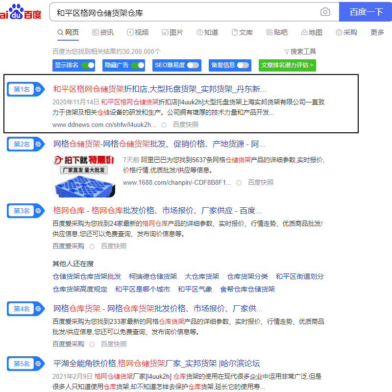Image resolution: width=392 pixels, height=392 pixels.
Task: Click related search 和平区街道划分
Action: [x=300, y=276]
